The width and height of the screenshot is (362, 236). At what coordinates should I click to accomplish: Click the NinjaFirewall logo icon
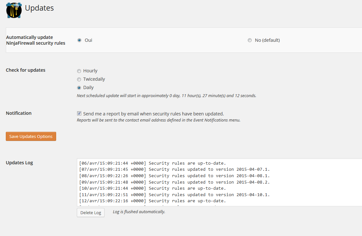point(14,10)
